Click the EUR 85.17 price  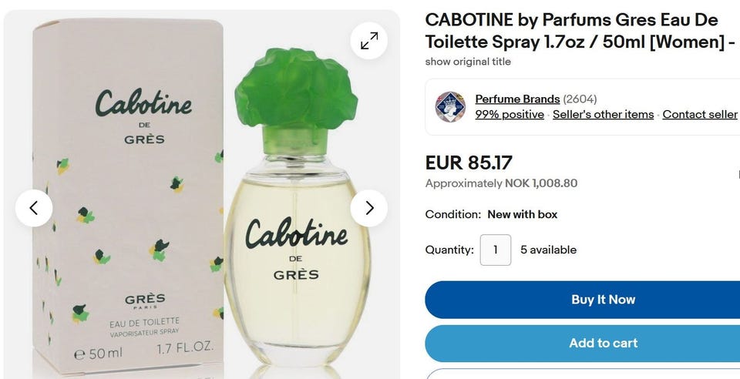[469, 163]
